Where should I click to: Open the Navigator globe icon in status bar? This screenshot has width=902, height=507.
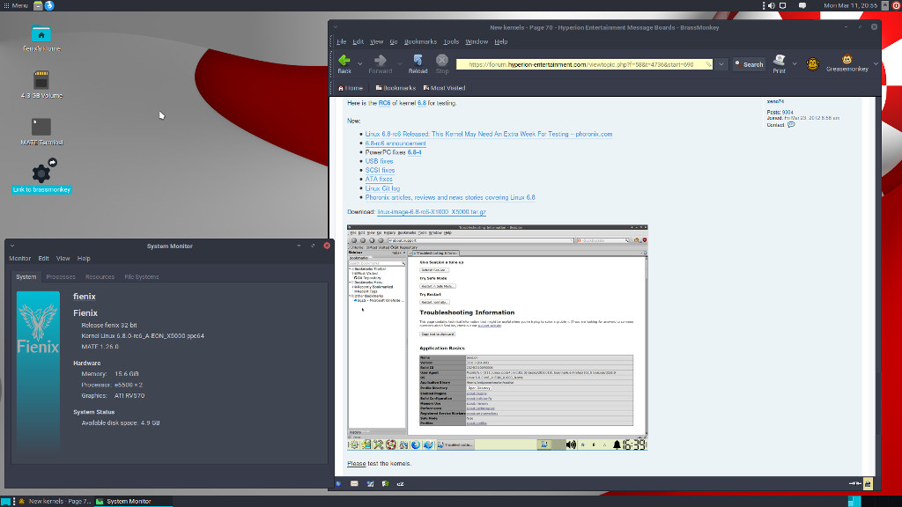coord(338,484)
